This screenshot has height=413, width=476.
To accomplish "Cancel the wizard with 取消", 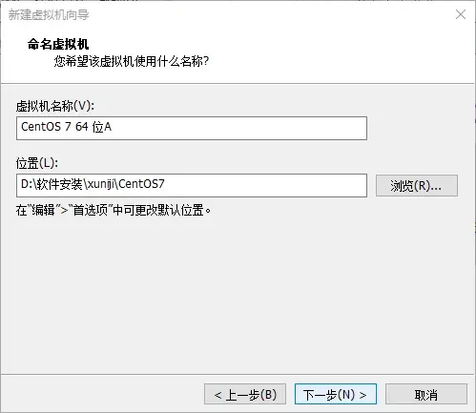I will pyautogui.click(x=426, y=394).
